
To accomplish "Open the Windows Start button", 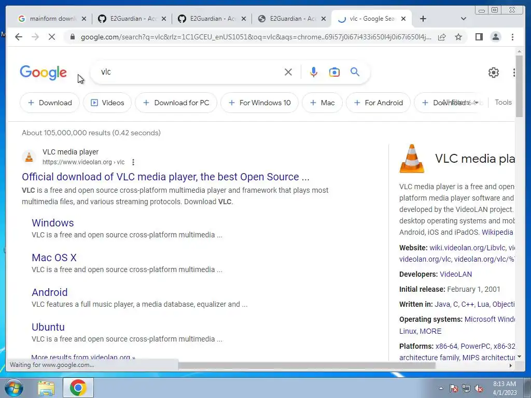I will [x=13, y=388].
